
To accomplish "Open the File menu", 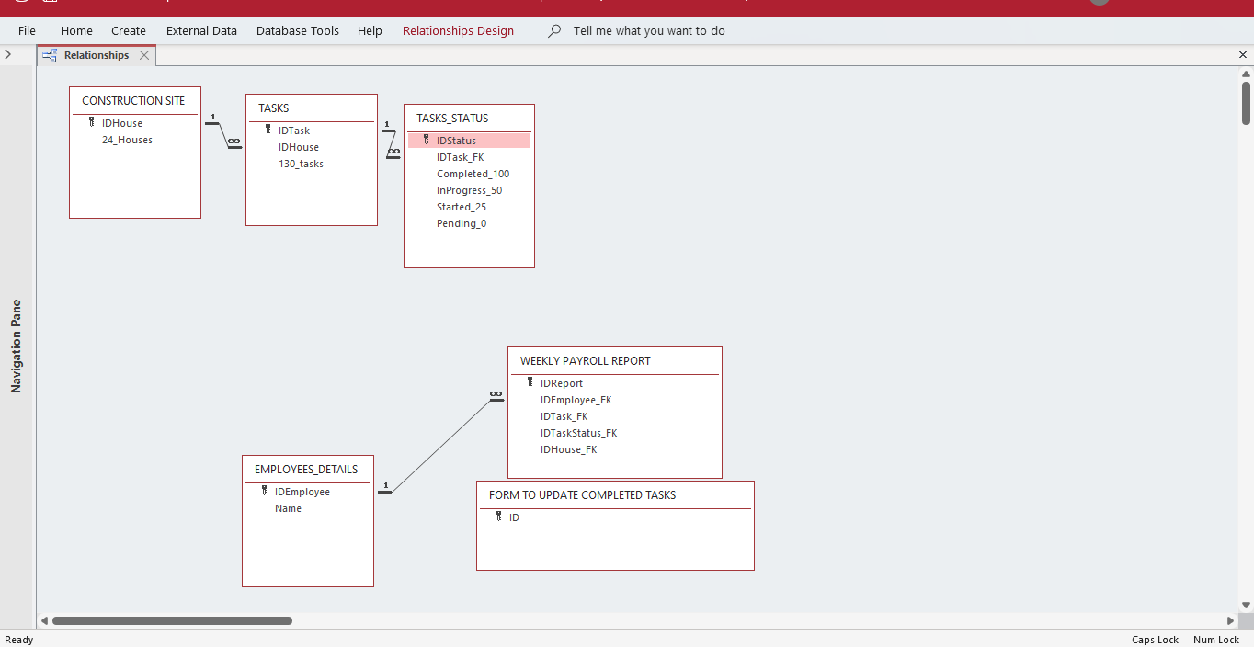I will (27, 30).
